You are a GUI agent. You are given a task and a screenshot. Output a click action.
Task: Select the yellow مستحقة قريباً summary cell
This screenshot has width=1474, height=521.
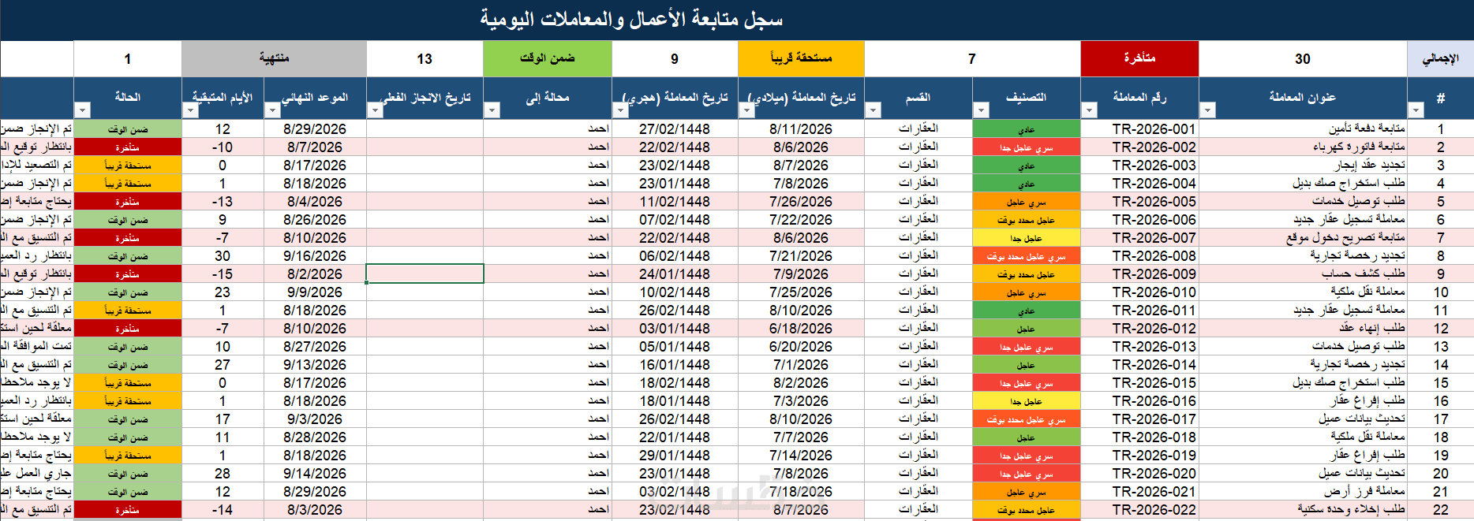pos(801,58)
